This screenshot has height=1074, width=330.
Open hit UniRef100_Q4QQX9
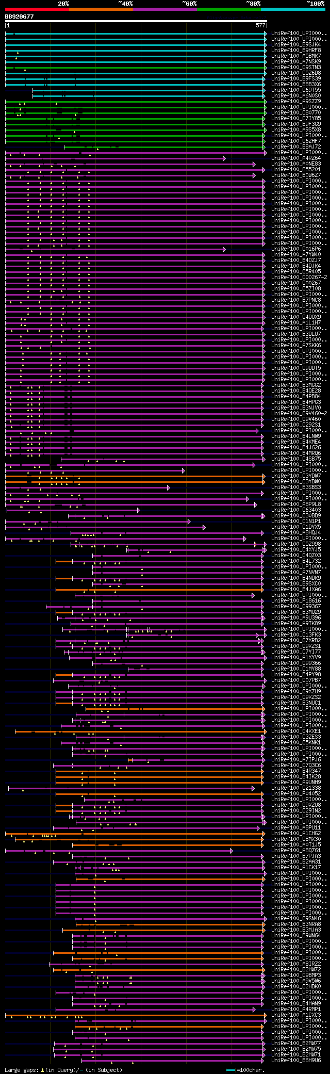click(296, 317)
